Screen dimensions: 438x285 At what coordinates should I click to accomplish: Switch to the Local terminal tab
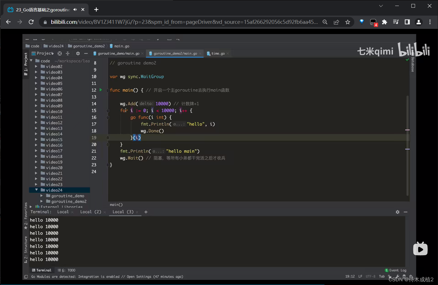63,212
